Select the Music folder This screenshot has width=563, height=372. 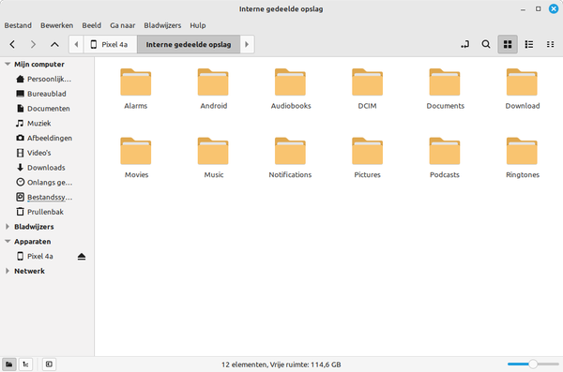[x=213, y=157]
